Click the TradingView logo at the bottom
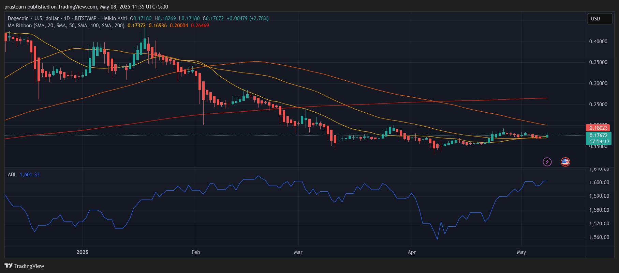Viewport: 619px width, 273px height. click(x=24, y=266)
